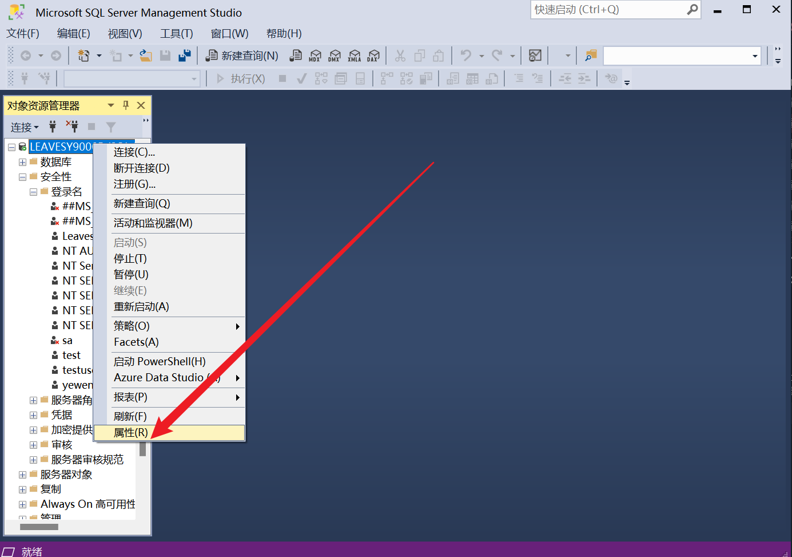Viewport: 792px width, 557px height.
Task: Open the 帮助(H) menu
Action: [x=284, y=33]
